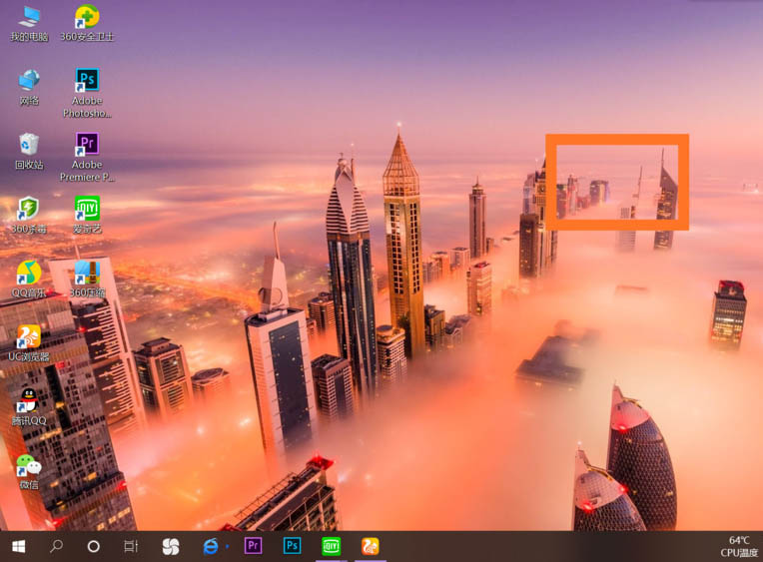Screen dimensions: 763x562
Task: Select the 微信 desktop shortcut
Action: [x=29, y=471]
